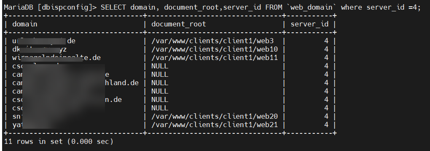430x151 pixels.
Task: Click the server_id value in web3 row
Action: tap(326, 41)
